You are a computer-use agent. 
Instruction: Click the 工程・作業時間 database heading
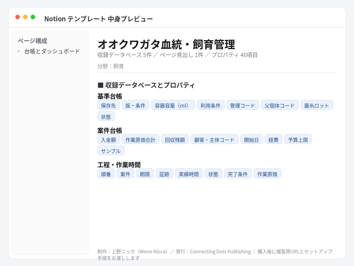[119, 165]
